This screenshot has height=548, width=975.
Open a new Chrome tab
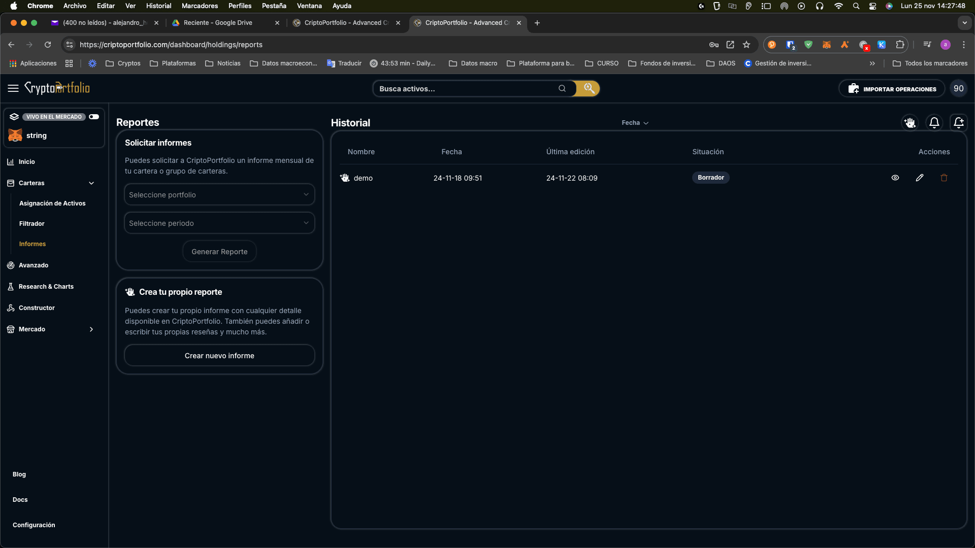click(537, 23)
